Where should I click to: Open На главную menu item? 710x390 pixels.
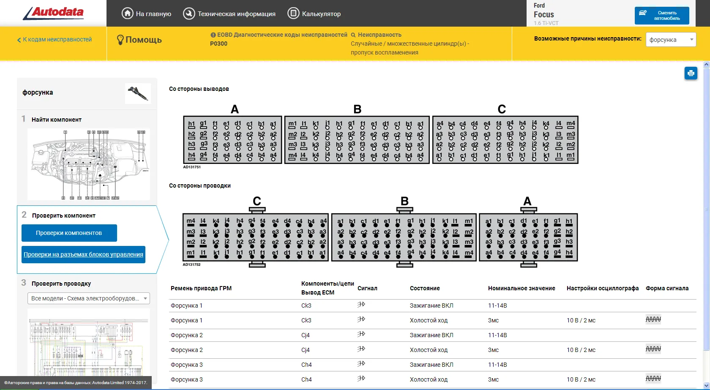pos(146,14)
